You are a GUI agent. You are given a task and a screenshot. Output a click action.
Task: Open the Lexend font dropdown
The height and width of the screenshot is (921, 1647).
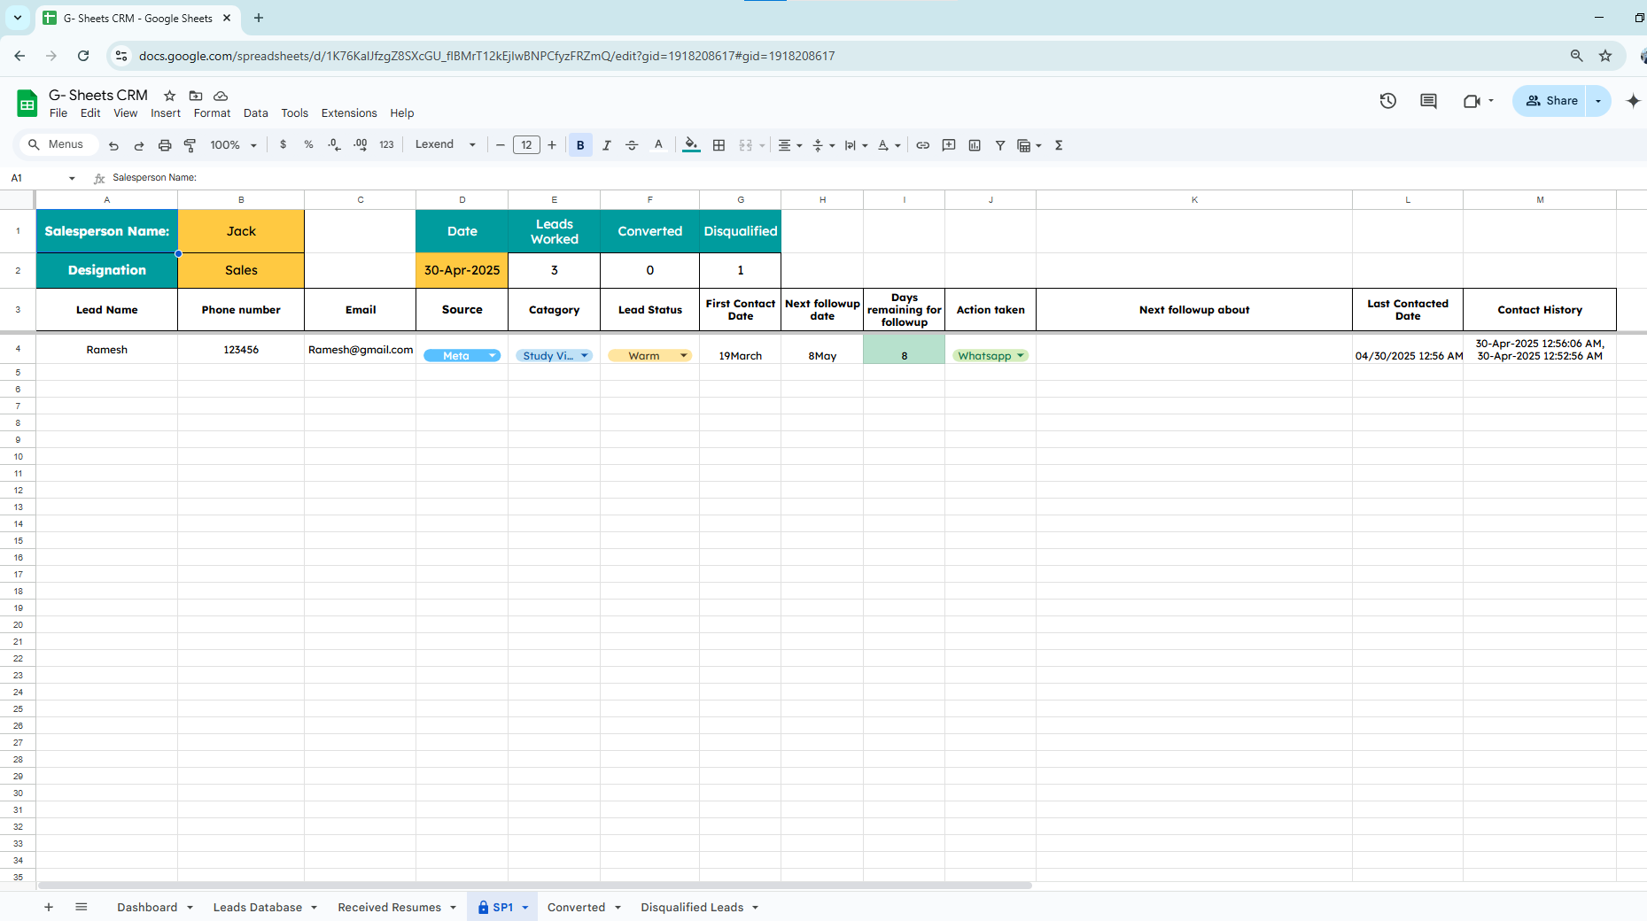point(446,145)
